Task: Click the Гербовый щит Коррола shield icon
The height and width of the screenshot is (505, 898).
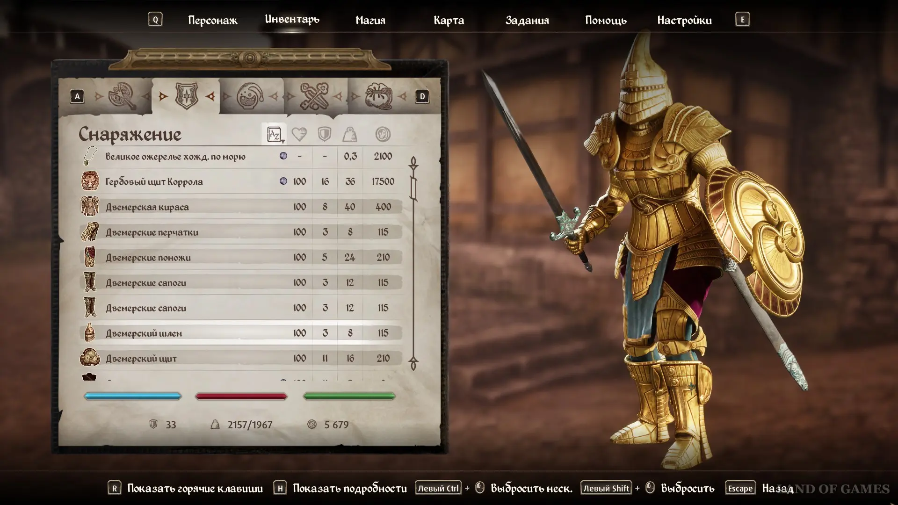Action: click(x=90, y=181)
